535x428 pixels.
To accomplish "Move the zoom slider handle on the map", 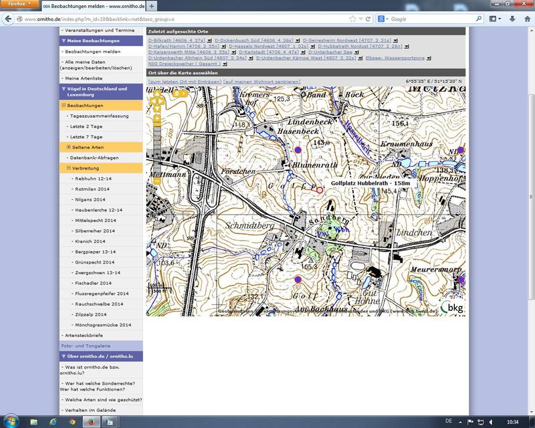I will (x=157, y=124).
